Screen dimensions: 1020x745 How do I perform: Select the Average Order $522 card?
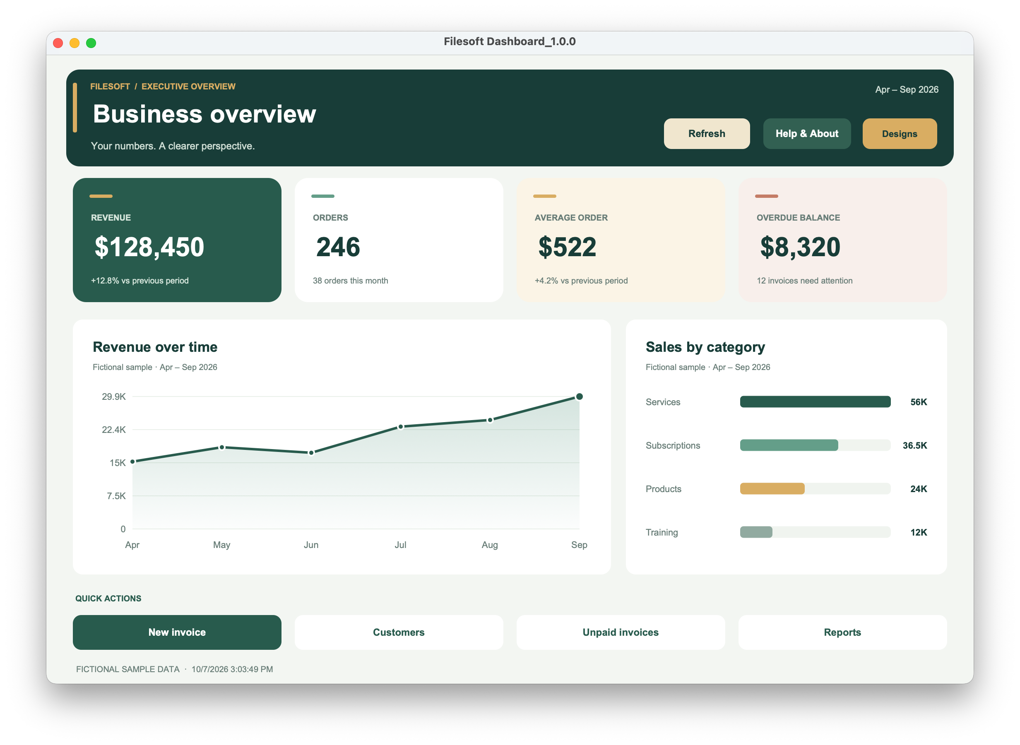[x=621, y=240]
